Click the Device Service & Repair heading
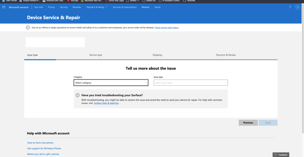Viewport: 304px width, 157px height. coord(53,17)
